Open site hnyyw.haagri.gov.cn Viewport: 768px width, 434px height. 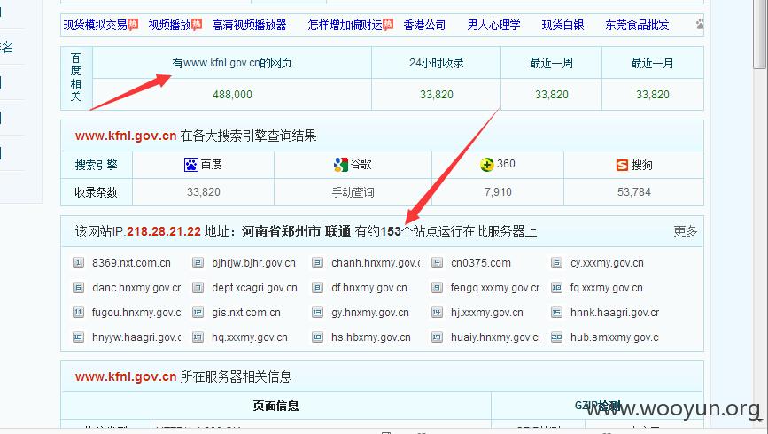point(136,337)
